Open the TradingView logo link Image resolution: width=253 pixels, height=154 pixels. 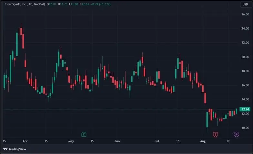point(15,149)
